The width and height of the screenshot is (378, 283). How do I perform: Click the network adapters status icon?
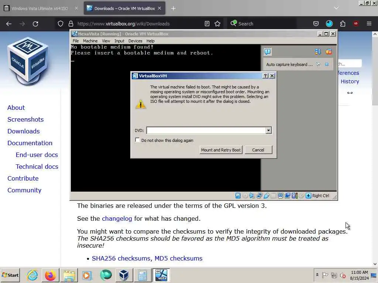click(x=259, y=196)
